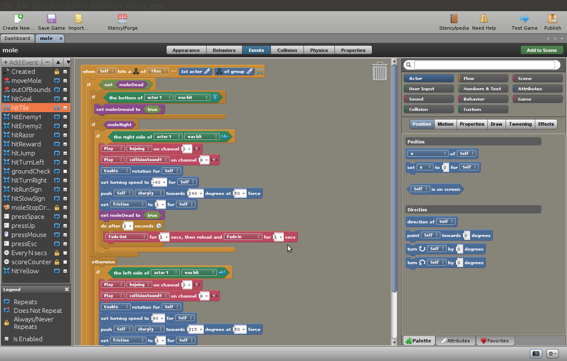Select the Numbers & Text palette category

[483, 89]
